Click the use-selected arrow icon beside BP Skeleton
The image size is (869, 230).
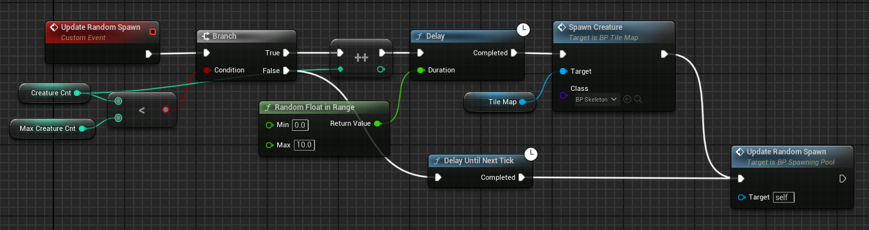[627, 99]
